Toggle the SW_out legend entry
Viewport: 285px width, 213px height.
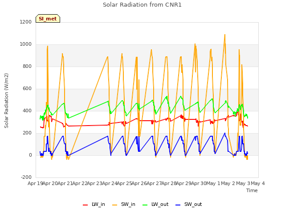coord(189,204)
